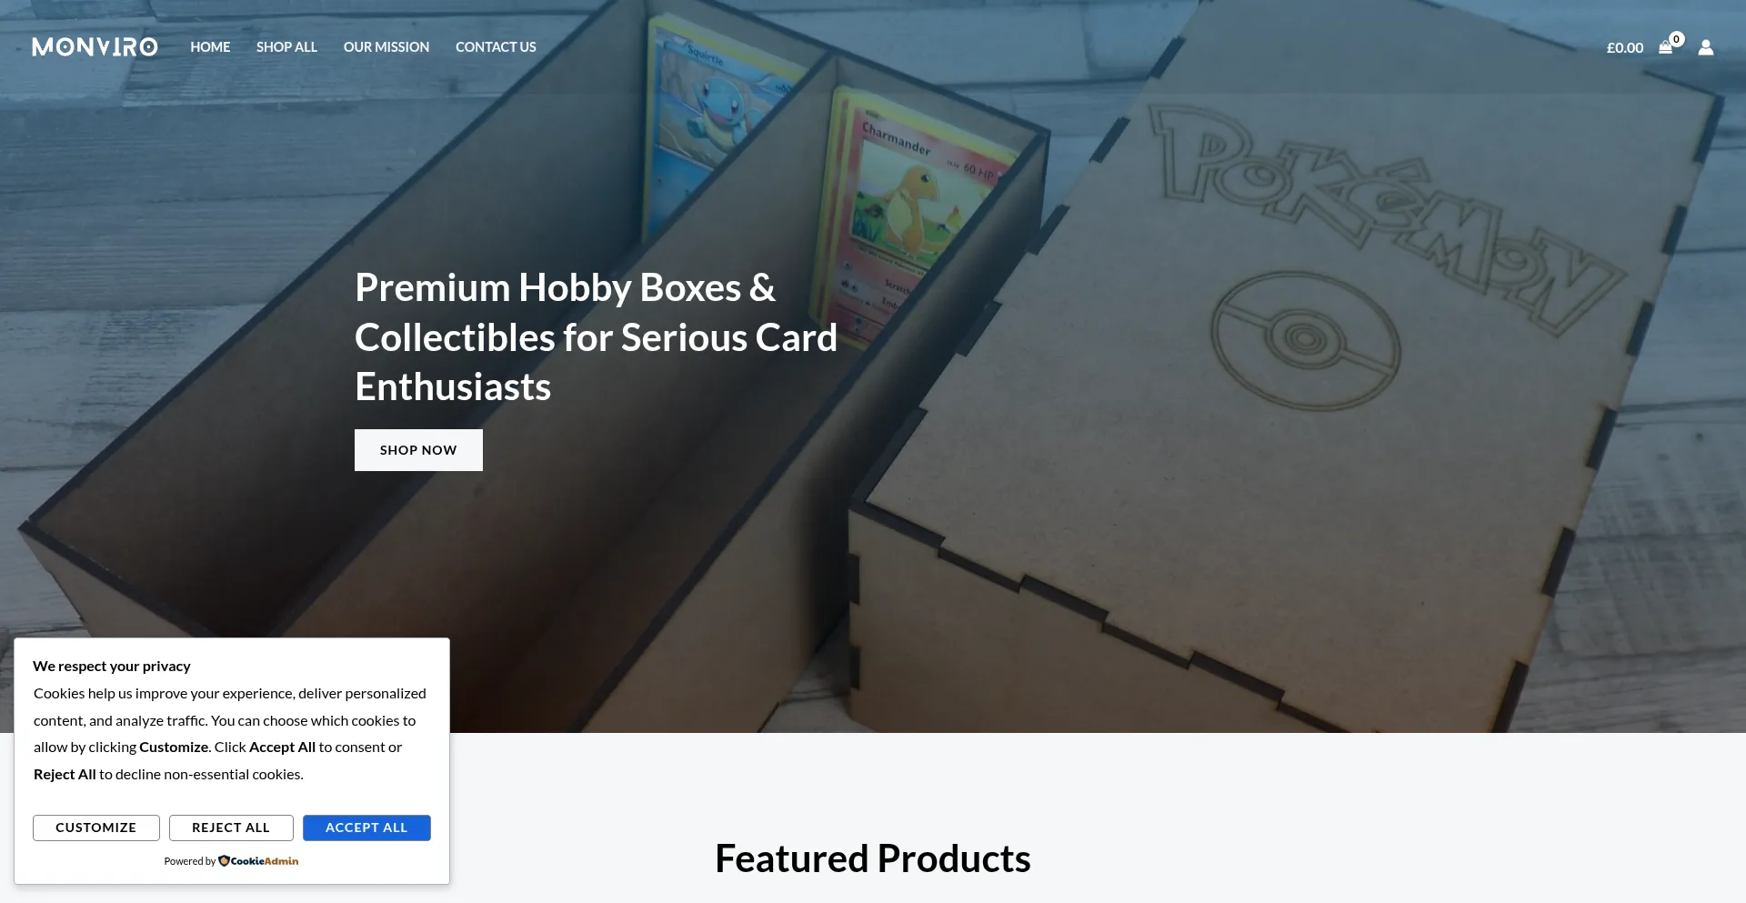Click the "We respect your privacy" title
The image size is (1746, 903).
(112, 667)
